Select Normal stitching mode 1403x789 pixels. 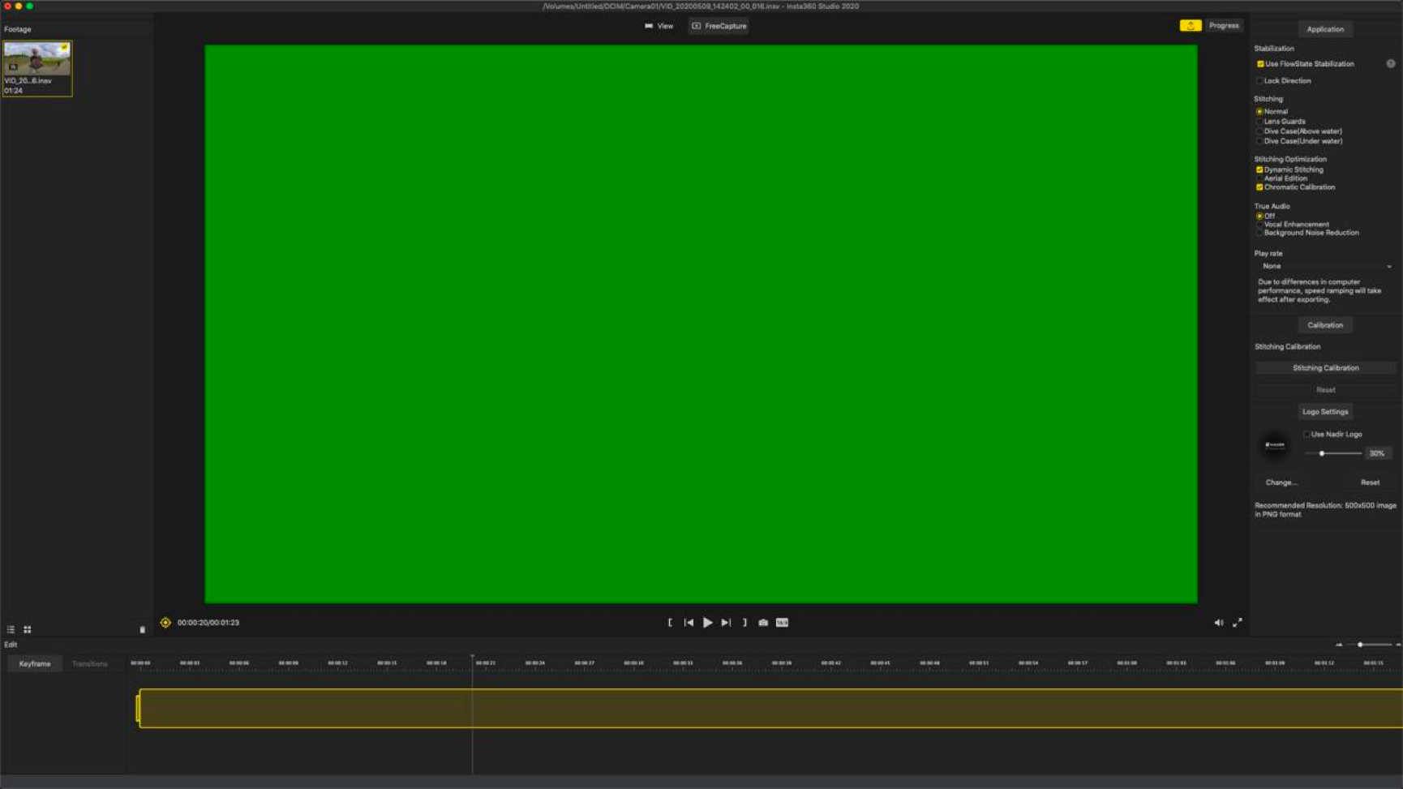click(x=1259, y=112)
